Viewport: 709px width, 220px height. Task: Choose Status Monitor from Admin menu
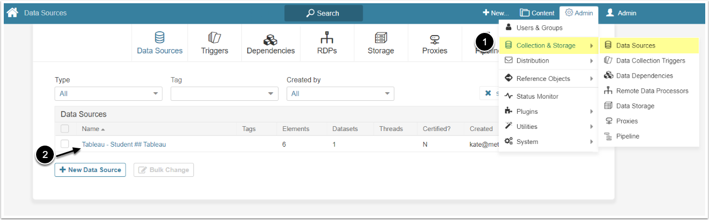coord(537,97)
